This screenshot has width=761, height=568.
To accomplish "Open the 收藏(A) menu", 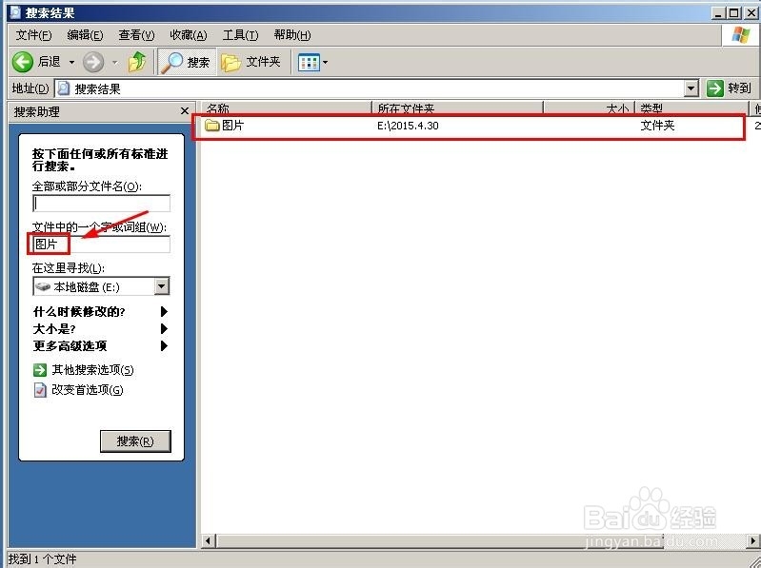I will click(x=189, y=35).
